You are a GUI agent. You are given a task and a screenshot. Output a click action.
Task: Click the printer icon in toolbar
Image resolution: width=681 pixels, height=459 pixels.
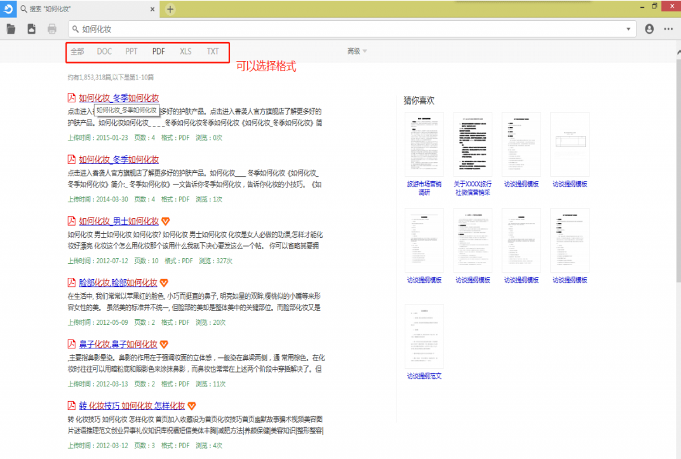pyautogui.click(x=52, y=29)
